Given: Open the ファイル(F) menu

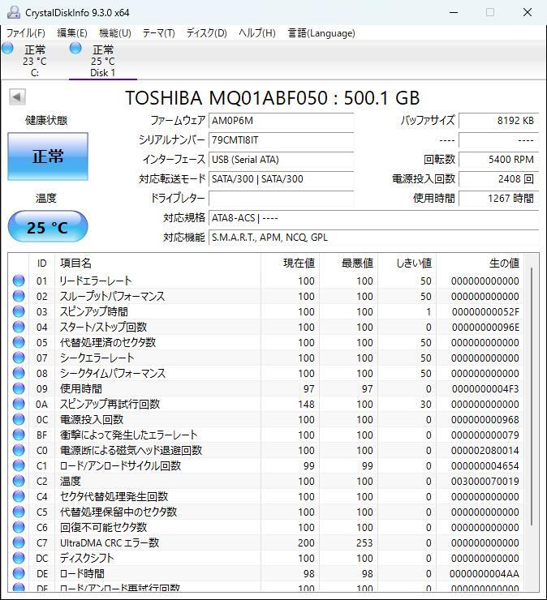Looking at the screenshot, I should (26, 33).
